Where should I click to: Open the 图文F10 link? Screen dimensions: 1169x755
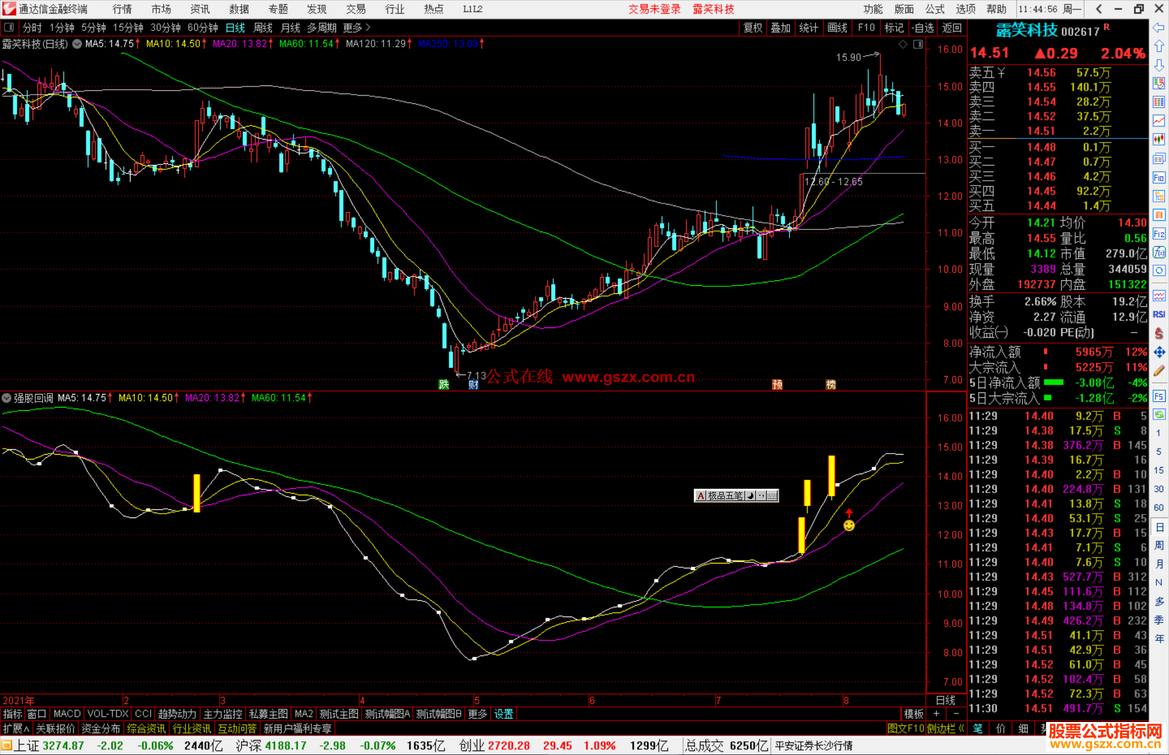tap(906, 728)
